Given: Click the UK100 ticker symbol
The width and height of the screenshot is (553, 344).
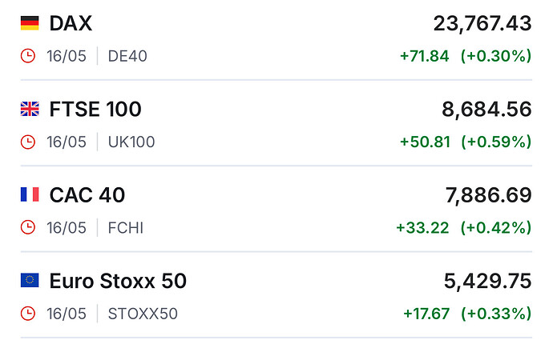Looking at the screenshot, I should point(131,142).
